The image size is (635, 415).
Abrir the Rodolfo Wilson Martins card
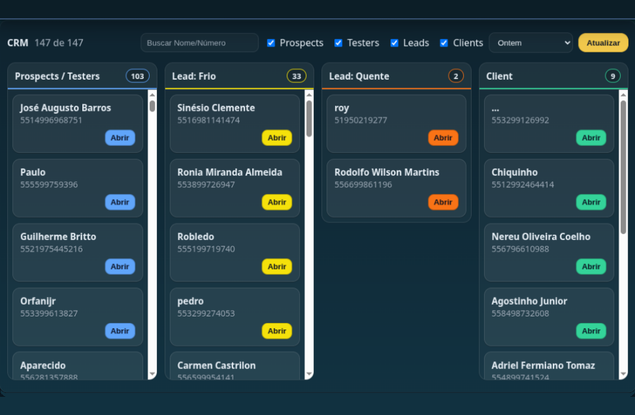(x=443, y=202)
